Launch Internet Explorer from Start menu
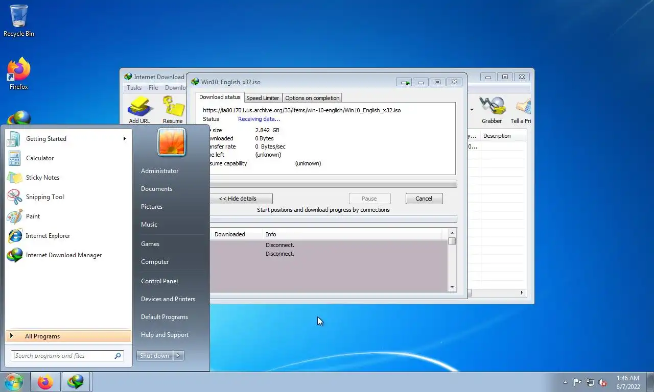Screen dimensions: 654x392 point(68,236)
